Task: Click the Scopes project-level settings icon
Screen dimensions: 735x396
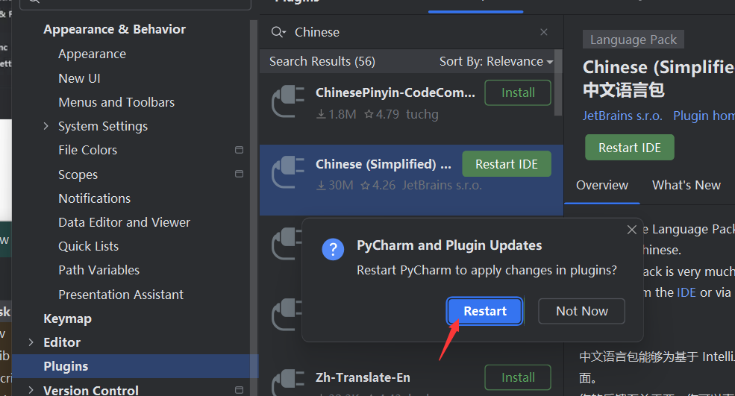Action: [x=239, y=174]
